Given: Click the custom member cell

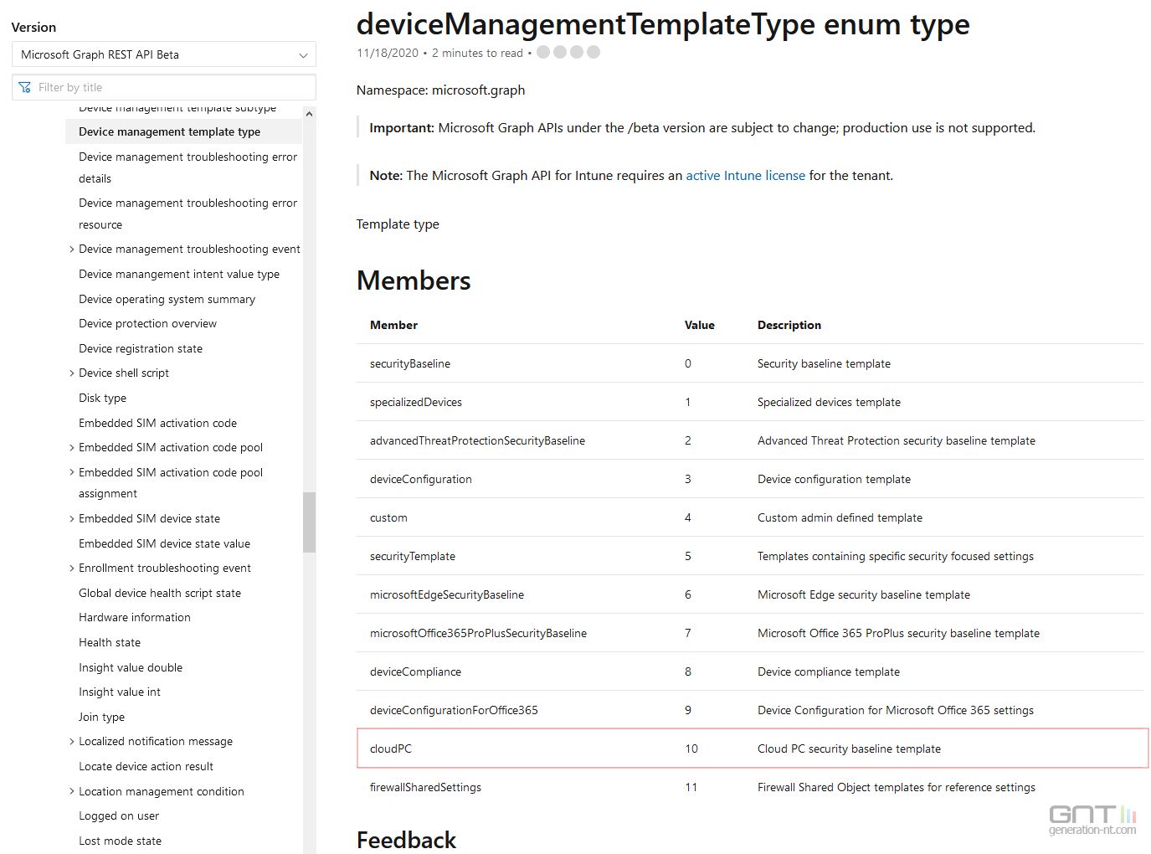Looking at the screenshot, I should (388, 517).
